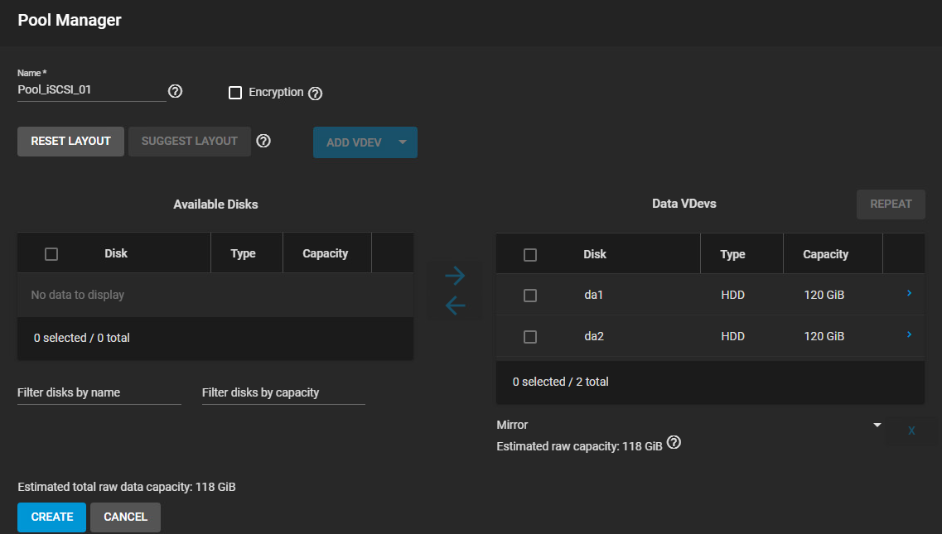Open the Encryption help tooltip
This screenshot has width=942, height=534.
tap(315, 94)
